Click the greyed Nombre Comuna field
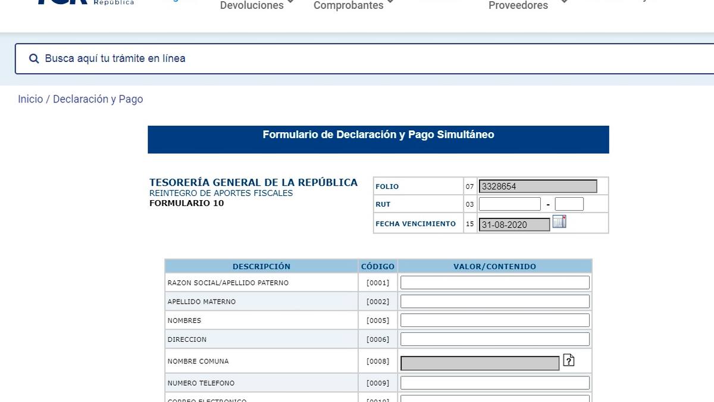 tap(480, 363)
